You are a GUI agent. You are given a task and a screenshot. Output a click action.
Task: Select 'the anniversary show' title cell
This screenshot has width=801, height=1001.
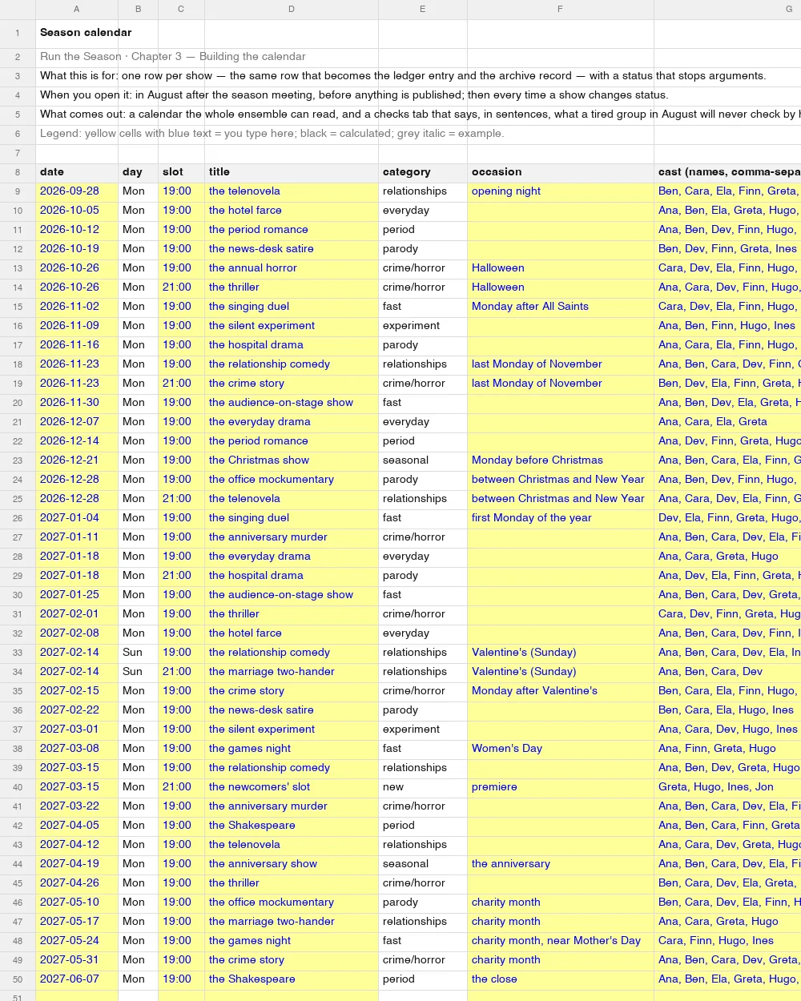point(292,864)
